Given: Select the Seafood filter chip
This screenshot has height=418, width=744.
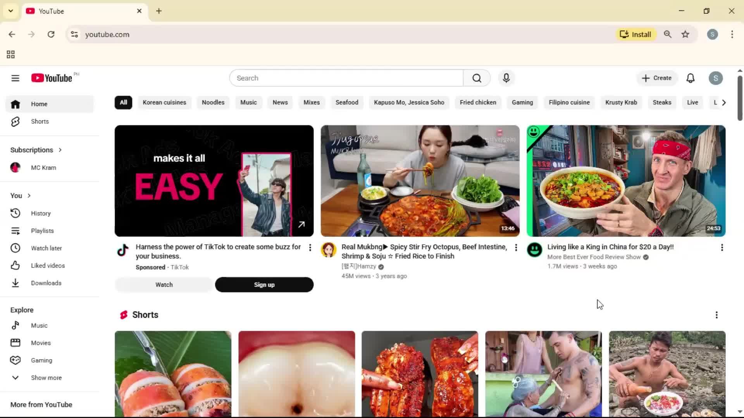Looking at the screenshot, I should pos(346,102).
